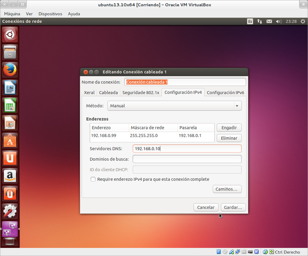Open the Máquina menu
The height and width of the screenshot is (256, 308).
[12, 14]
